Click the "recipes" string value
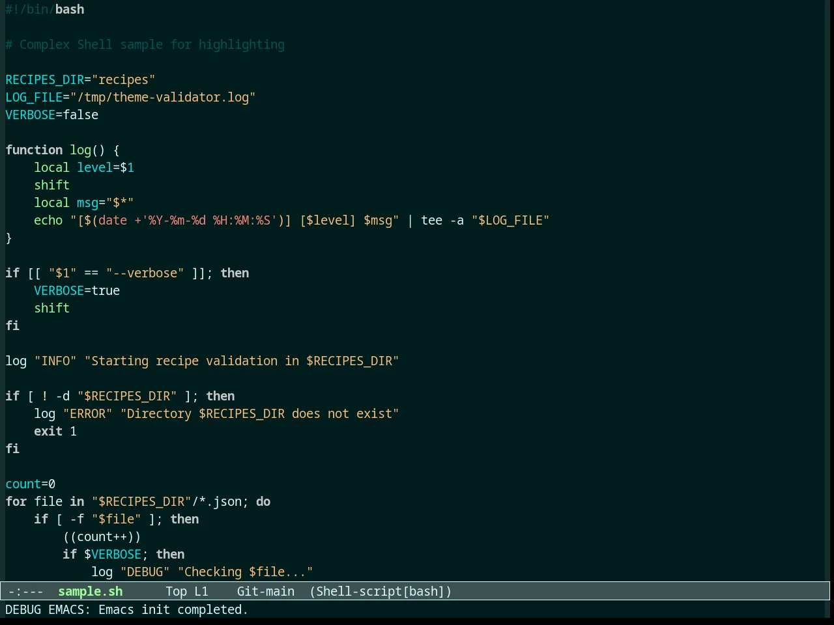 pyautogui.click(x=123, y=79)
